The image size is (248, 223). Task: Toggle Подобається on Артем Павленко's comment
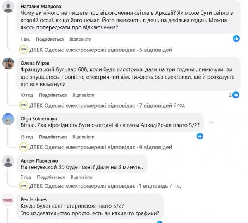coord(50,177)
